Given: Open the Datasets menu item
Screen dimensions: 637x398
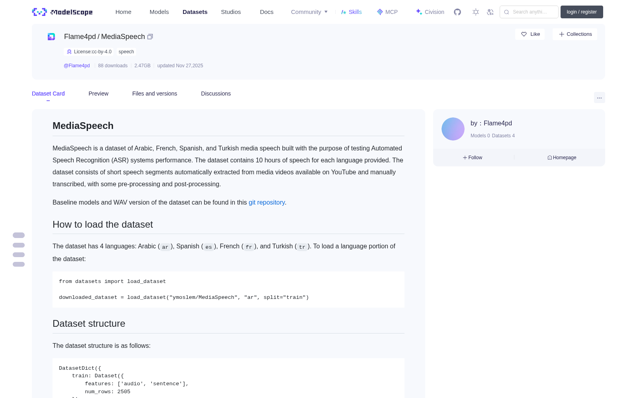Looking at the screenshot, I should (195, 12).
